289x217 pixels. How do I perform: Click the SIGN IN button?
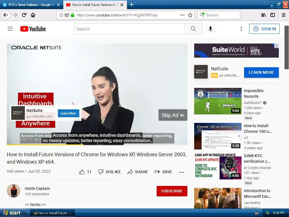click(264, 29)
